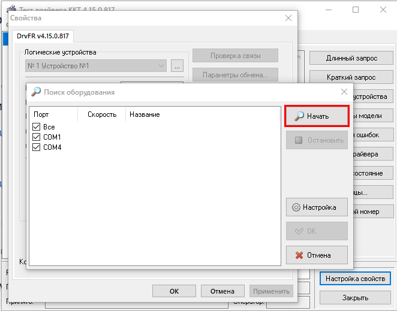This screenshot has width=397, height=311.
Task: Close the Поиск оборудования dialog
Action: coord(344,92)
